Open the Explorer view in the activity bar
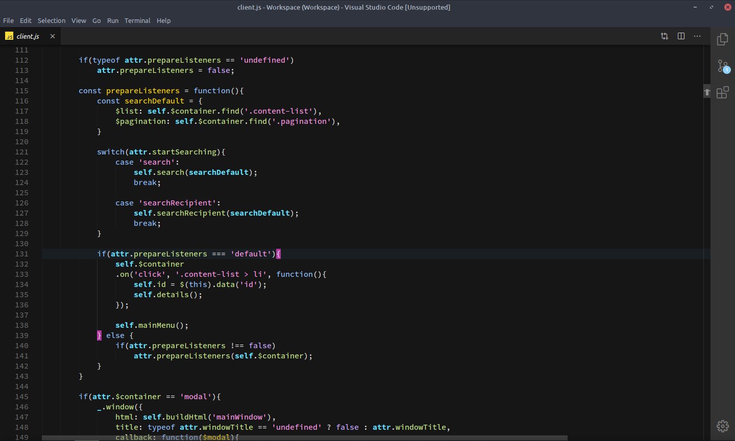This screenshot has height=441, width=735. point(722,39)
